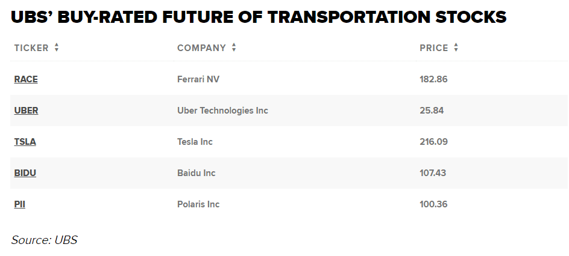
Task: Go to the BIDU ticker link
Action: pyautogui.click(x=25, y=173)
